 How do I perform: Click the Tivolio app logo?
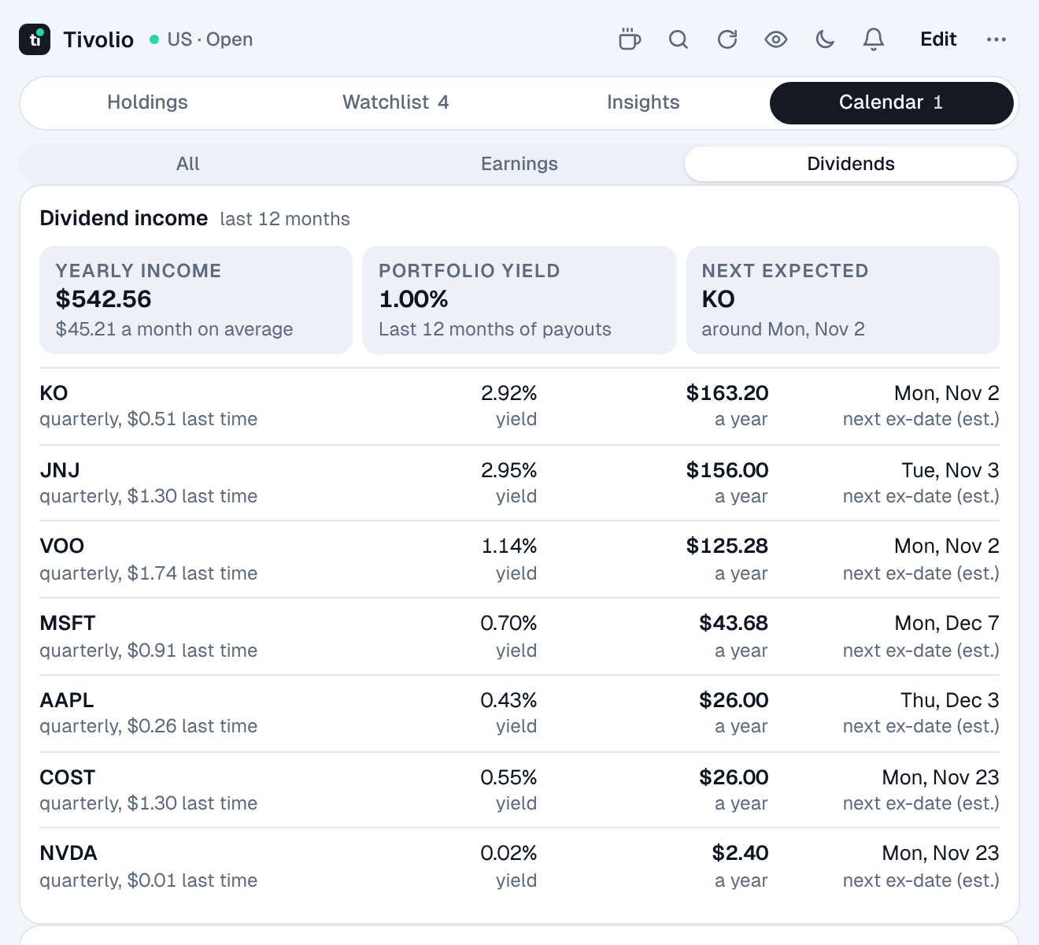pos(35,39)
